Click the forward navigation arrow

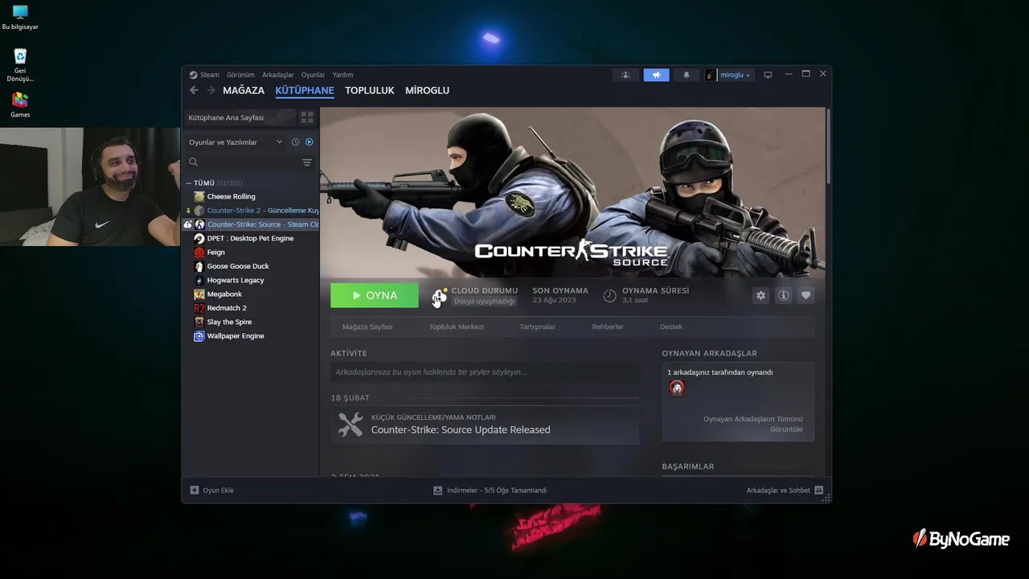211,91
